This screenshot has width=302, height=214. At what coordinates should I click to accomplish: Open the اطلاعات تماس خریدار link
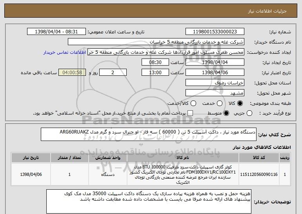tap(65, 53)
